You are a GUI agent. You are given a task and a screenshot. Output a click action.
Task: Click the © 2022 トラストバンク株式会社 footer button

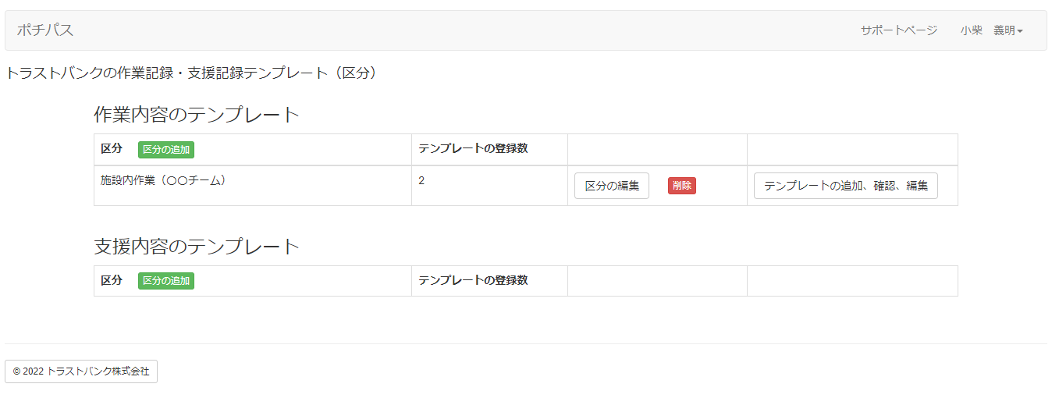[81, 371]
